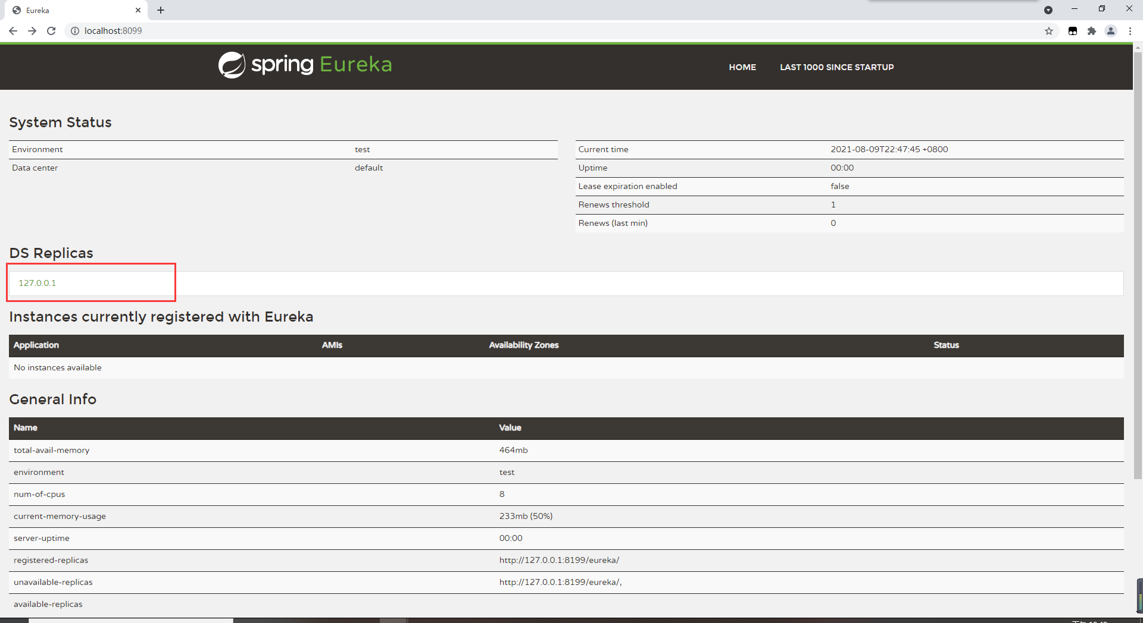The width and height of the screenshot is (1143, 623).
Task: Focus the address bar showing localhost:8099
Action: click(560, 31)
